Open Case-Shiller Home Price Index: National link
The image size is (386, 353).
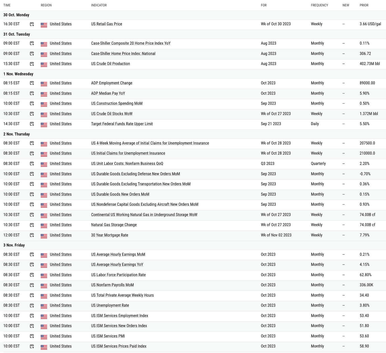point(123,53)
